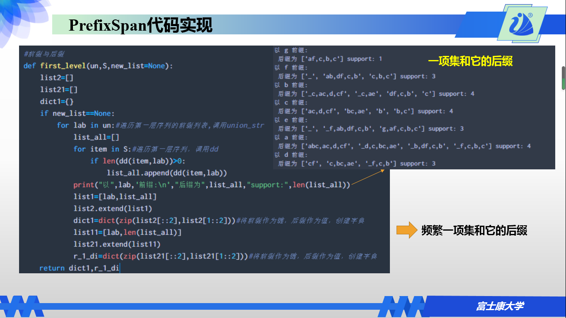This screenshot has height=318, width=566.
Task: Click the 'for item in S:' loop line
Action: [146, 149]
